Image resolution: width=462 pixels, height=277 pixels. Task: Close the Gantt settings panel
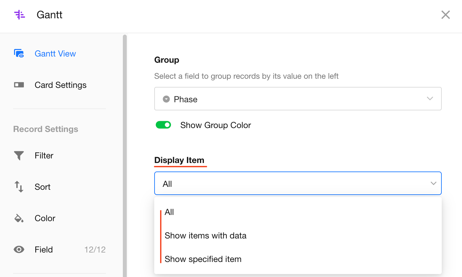pos(445,15)
